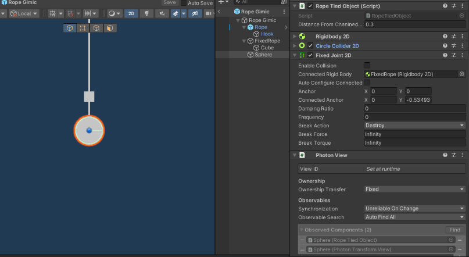Select the rect bounds overlay icon
This screenshot has height=257, width=469.
point(83,28)
